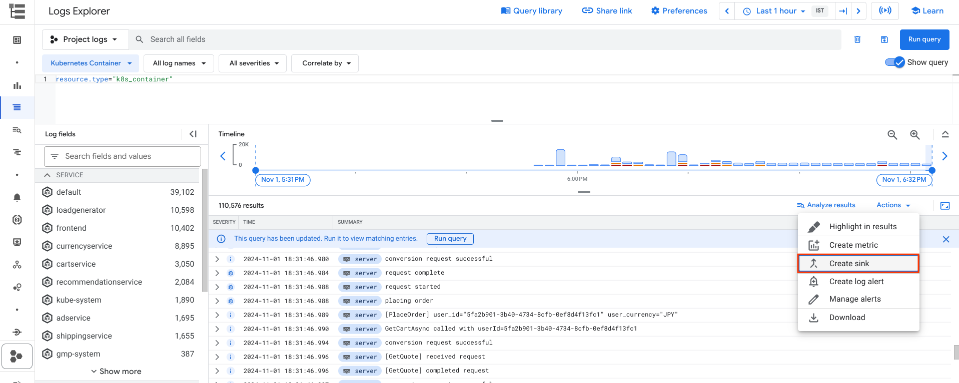Viewport: 959px width, 383px height.
Task: Choose Create metric from Actions menu
Action: (858, 245)
